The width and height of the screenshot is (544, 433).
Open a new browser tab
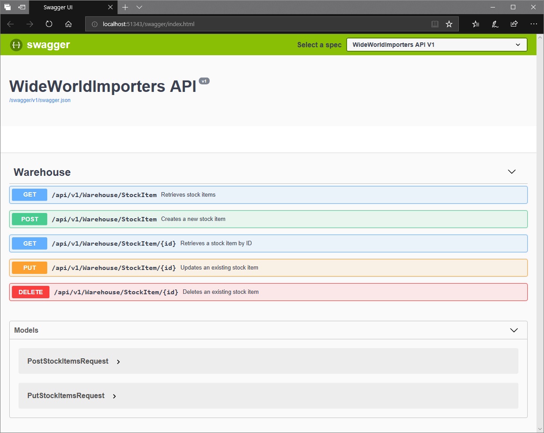coord(125,8)
